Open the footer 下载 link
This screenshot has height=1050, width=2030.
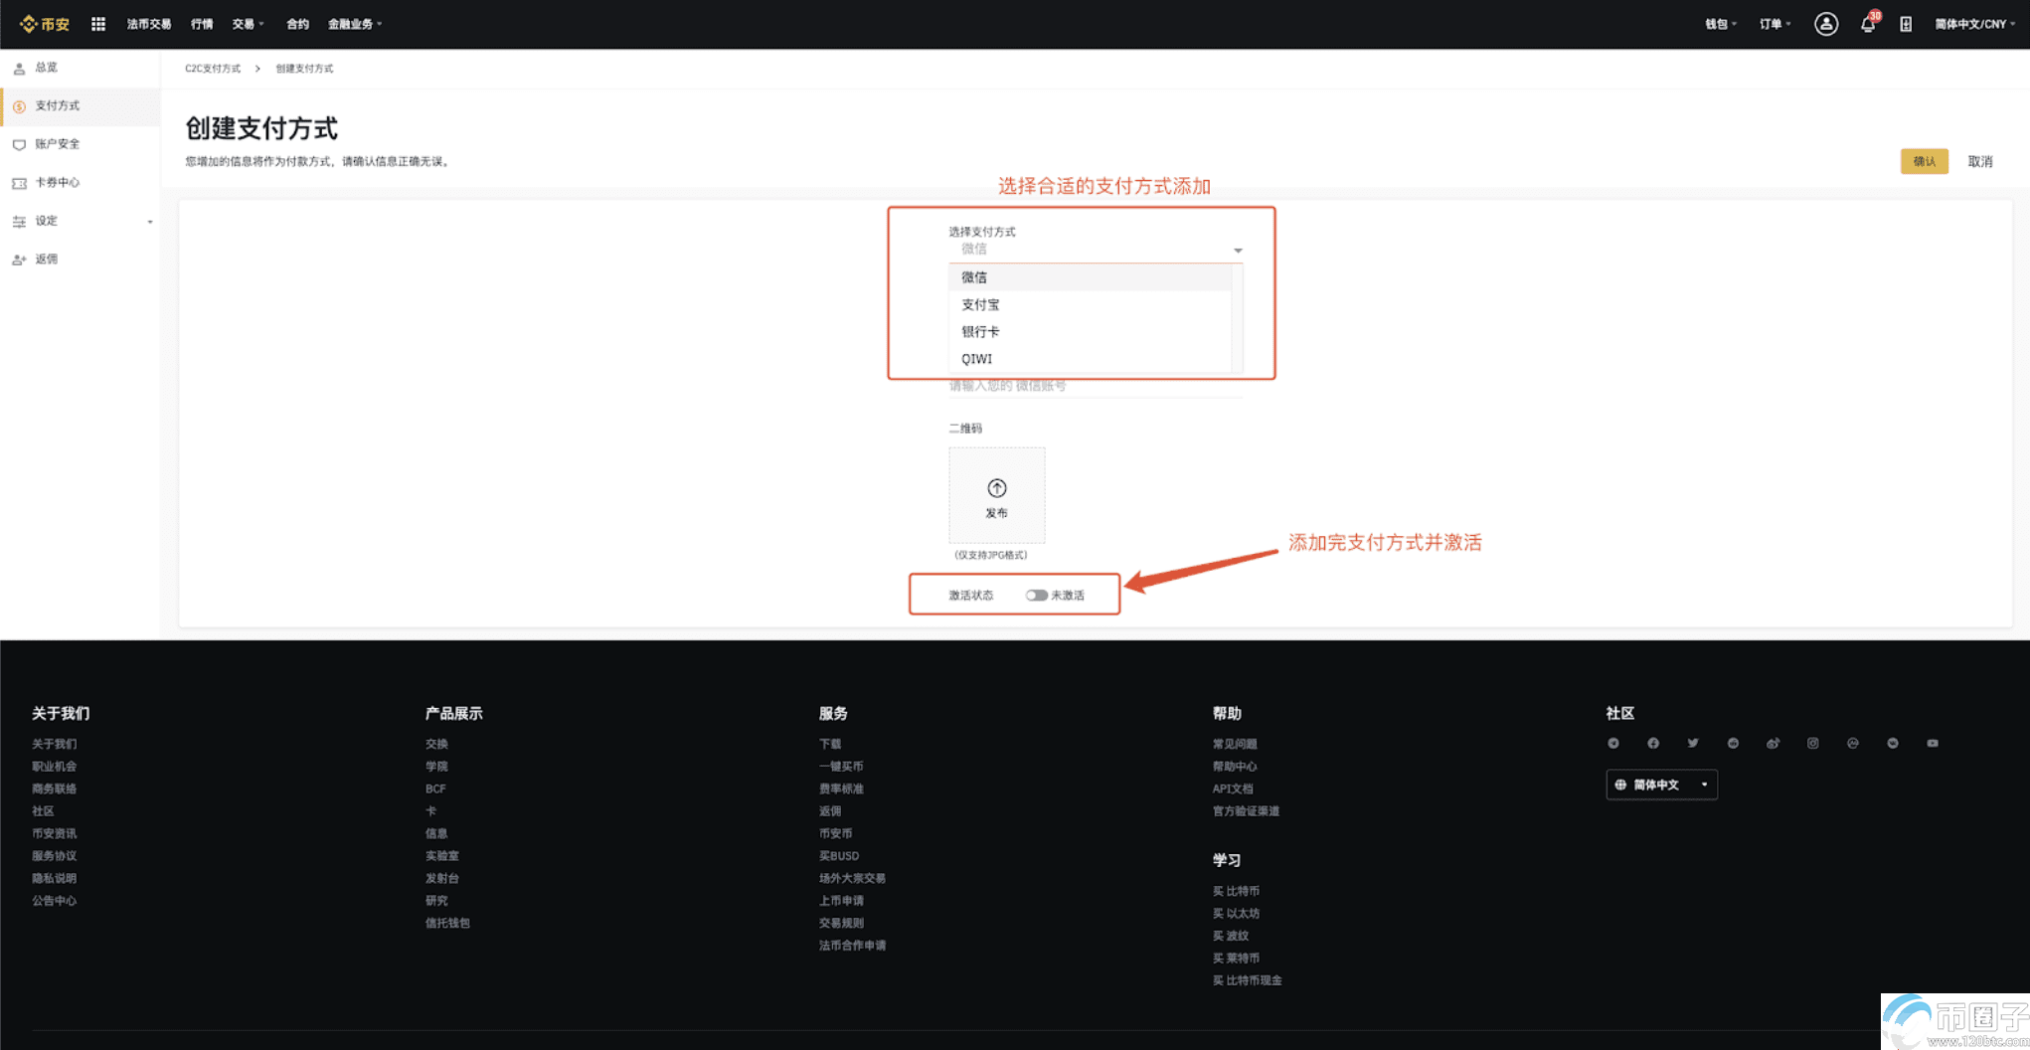(830, 744)
